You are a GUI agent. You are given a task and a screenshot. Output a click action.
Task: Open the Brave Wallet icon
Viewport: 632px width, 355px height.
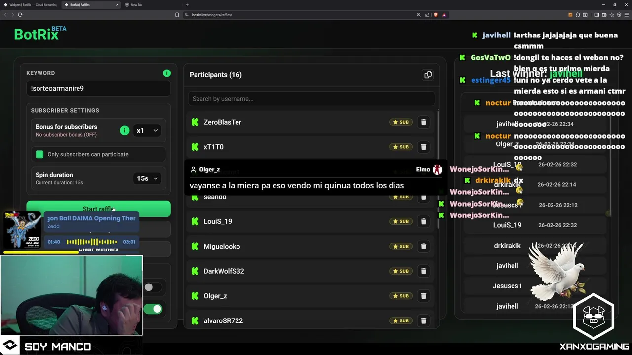[604, 15]
